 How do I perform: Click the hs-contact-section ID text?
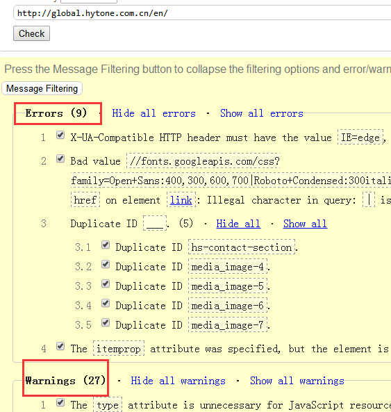coord(242,247)
